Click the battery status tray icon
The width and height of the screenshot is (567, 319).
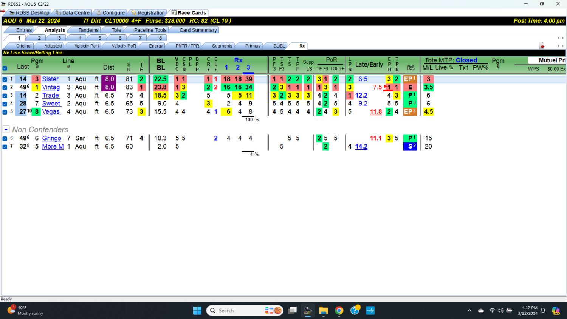pyautogui.click(x=509, y=311)
